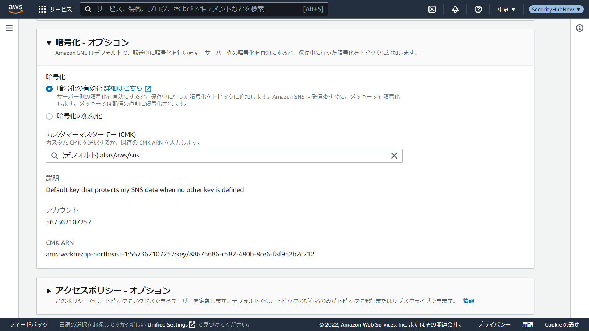
Task: Launch CloudShell from the top bar
Action: click(x=432, y=9)
